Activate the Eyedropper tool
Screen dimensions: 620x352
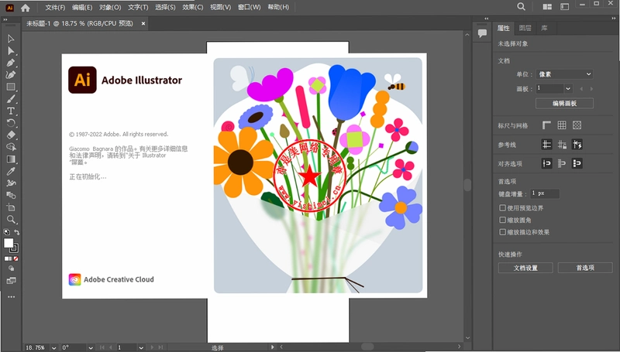11,171
